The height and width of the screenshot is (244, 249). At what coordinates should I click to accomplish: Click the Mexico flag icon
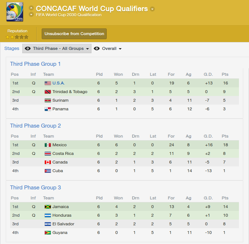[x=48, y=145]
